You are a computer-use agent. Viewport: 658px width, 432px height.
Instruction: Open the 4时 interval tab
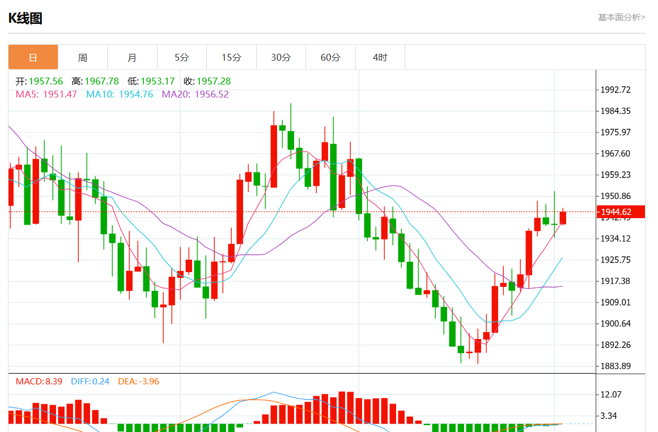click(x=380, y=57)
